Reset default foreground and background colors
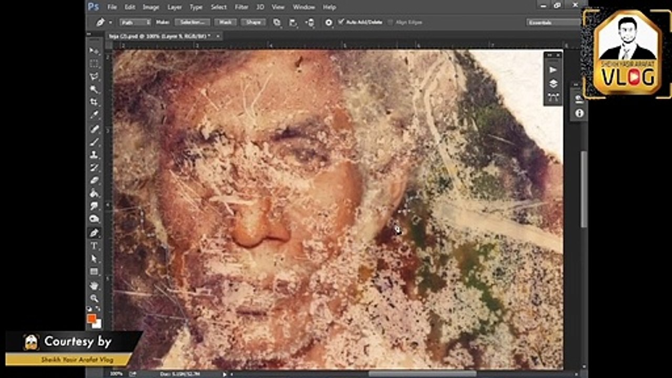This screenshot has height=378, width=672. [89, 309]
